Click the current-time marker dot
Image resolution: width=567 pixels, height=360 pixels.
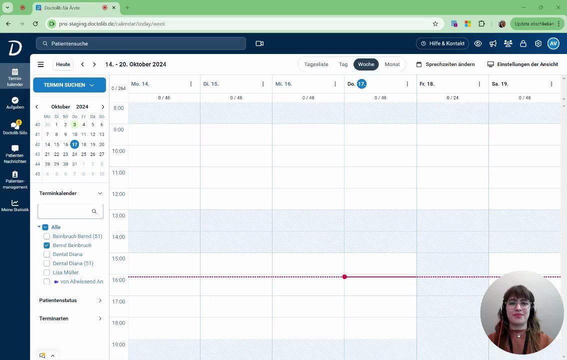pyautogui.click(x=344, y=277)
